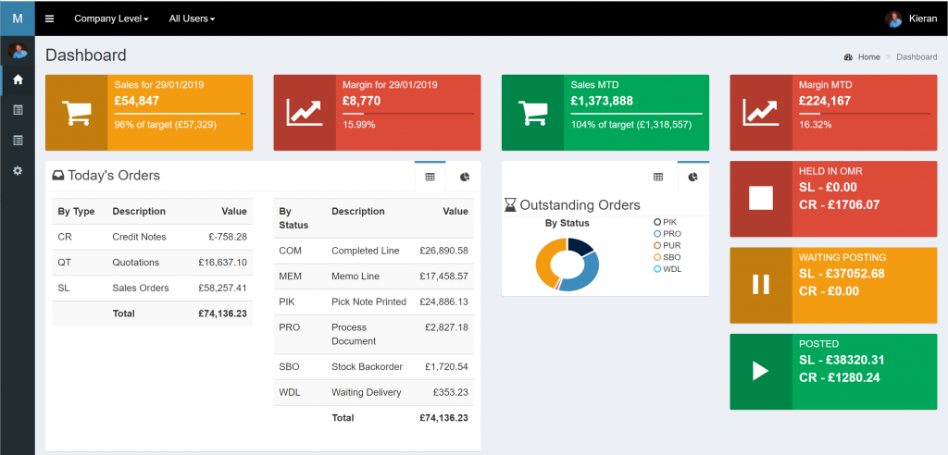948x455 pixels.
Task: Click the stop icon on HELD IN OMR
Action: [x=761, y=198]
